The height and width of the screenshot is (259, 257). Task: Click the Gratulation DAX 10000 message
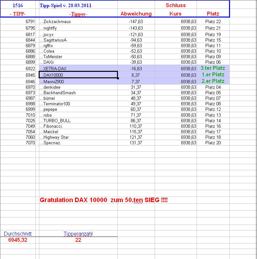pos(104,200)
